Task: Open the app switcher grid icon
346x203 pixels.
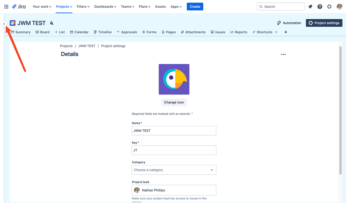Action: (x=6, y=7)
